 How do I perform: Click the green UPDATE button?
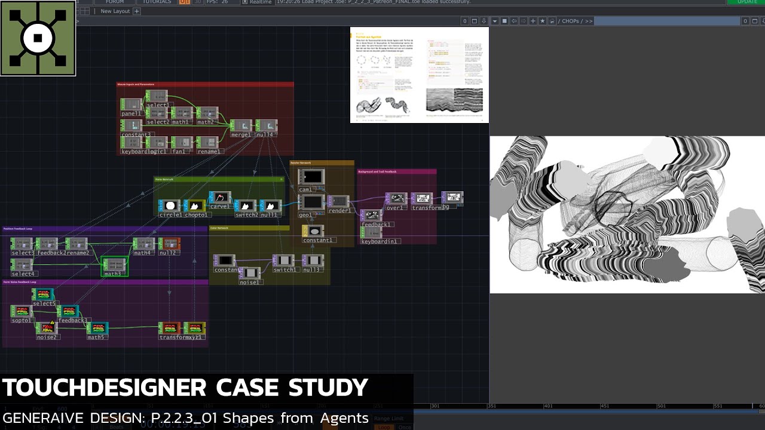[x=746, y=2]
